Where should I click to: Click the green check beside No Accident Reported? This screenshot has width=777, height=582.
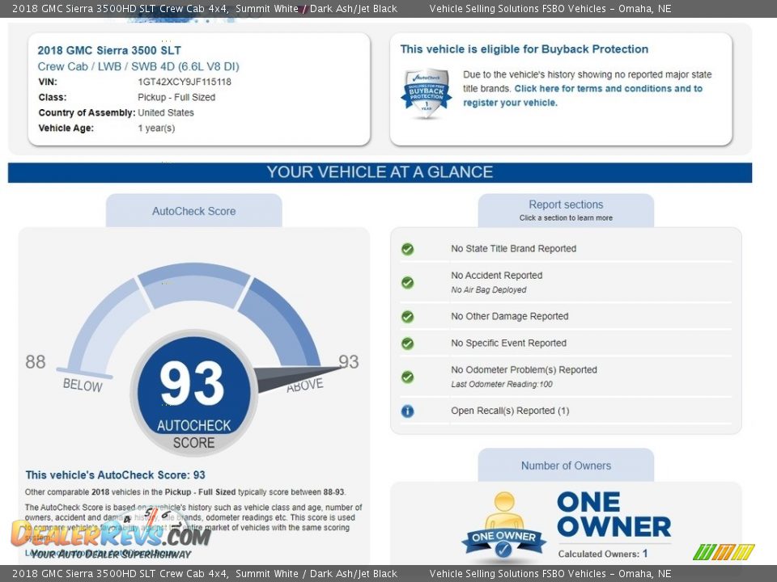(x=407, y=283)
